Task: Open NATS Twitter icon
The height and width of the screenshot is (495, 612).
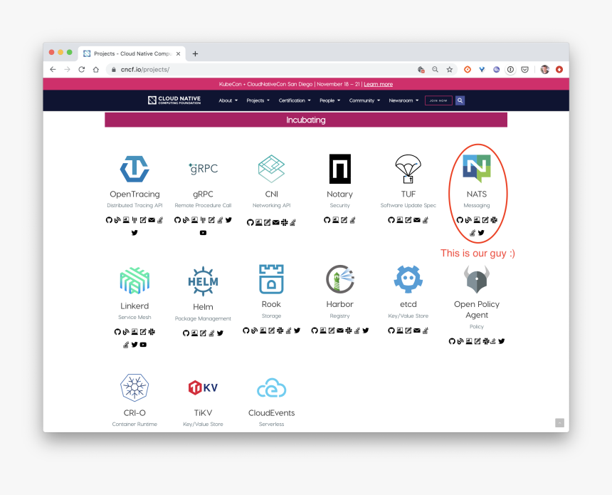Action: [481, 232]
